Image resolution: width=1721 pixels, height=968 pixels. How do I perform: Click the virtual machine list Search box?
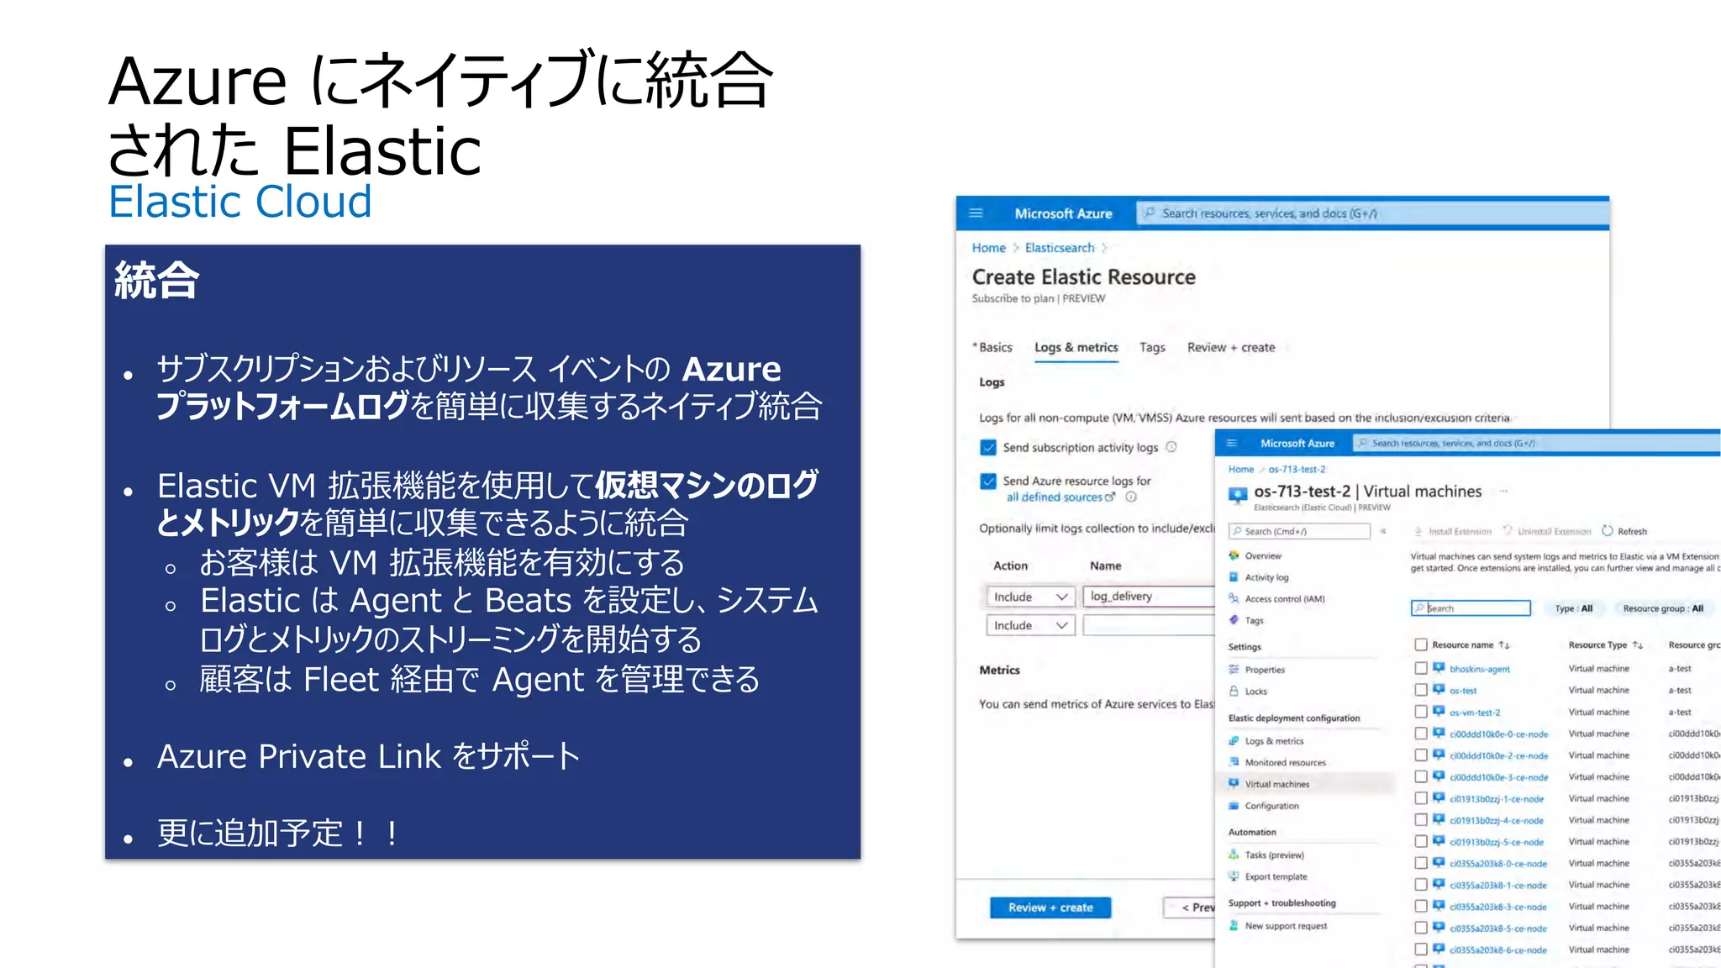[x=1471, y=608]
